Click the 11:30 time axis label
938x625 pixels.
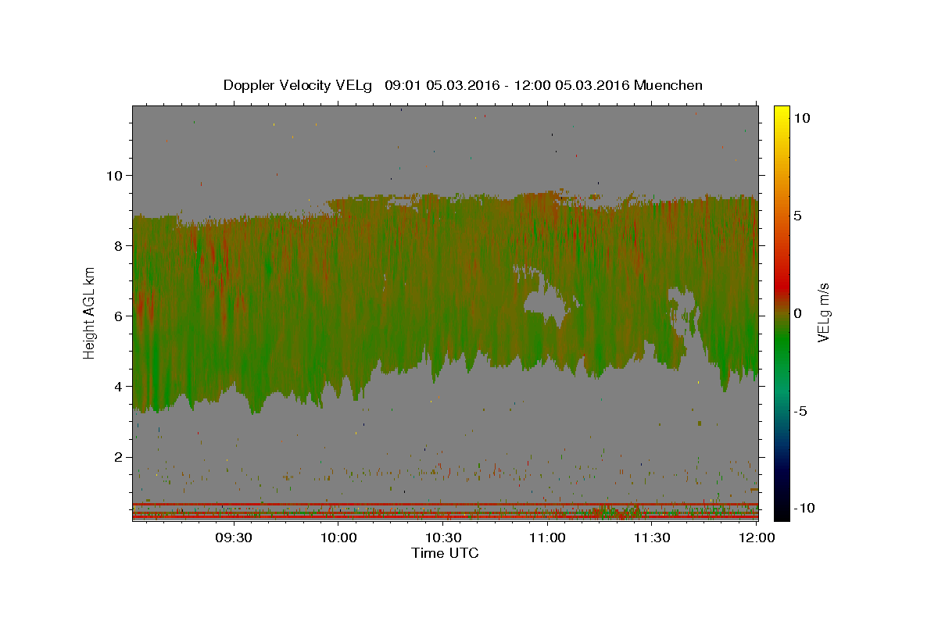click(x=652, y=537)
